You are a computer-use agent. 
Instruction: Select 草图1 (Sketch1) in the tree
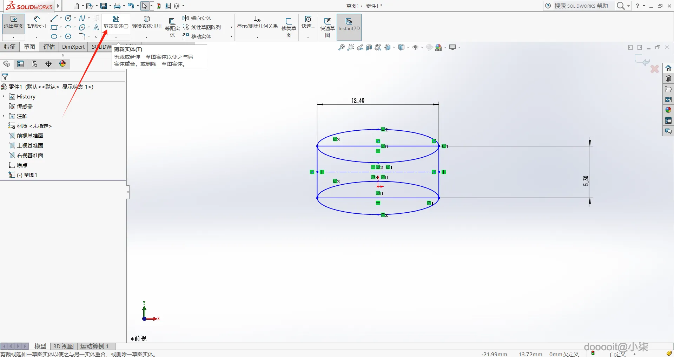[x=23, y=175]
